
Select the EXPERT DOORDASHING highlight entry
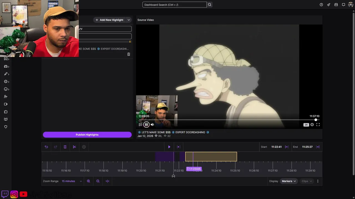pyautogui.click(x=104, y=49)
